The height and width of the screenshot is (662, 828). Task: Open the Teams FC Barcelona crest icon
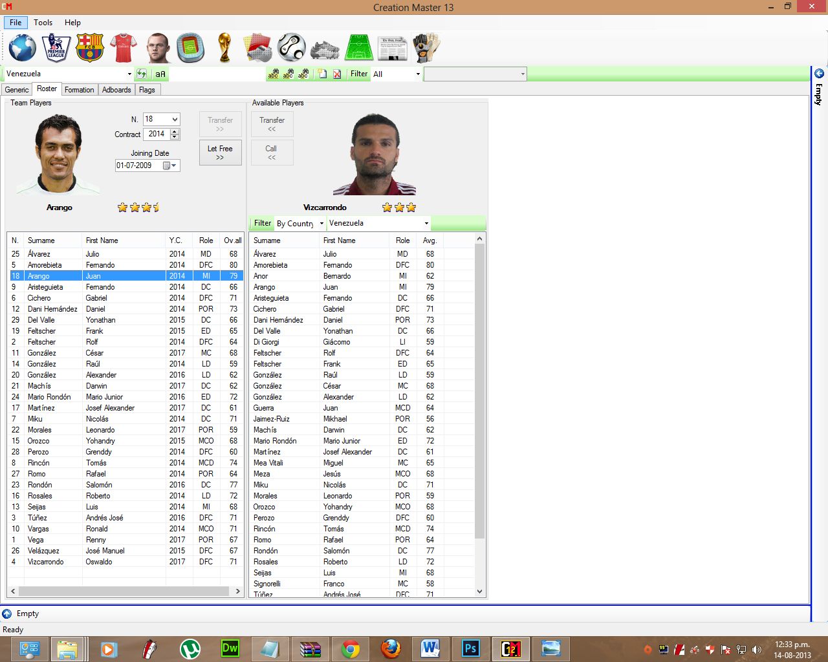89,48
